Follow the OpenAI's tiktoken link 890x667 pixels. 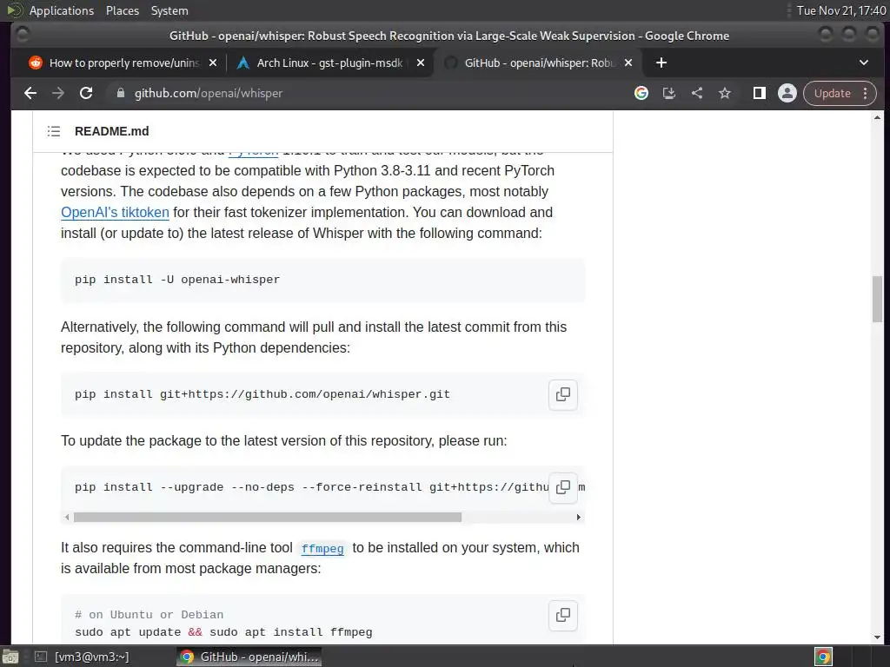tap(115, 212)
